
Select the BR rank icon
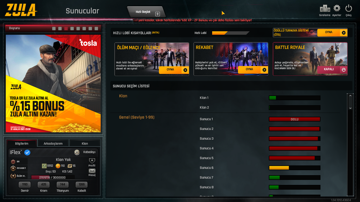point(13,161)
